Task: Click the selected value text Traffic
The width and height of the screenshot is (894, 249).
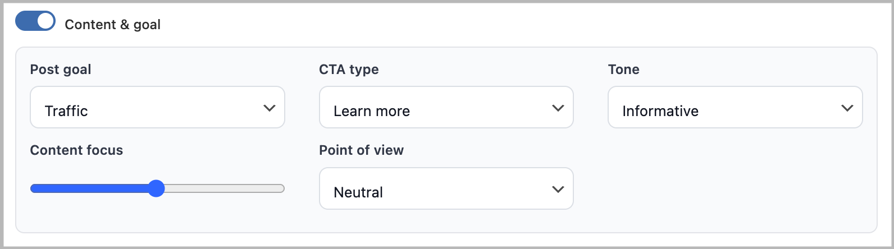Action: [x=66, y=111]
